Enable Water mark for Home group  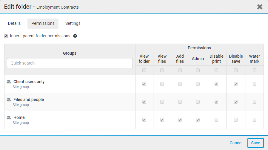255,120
